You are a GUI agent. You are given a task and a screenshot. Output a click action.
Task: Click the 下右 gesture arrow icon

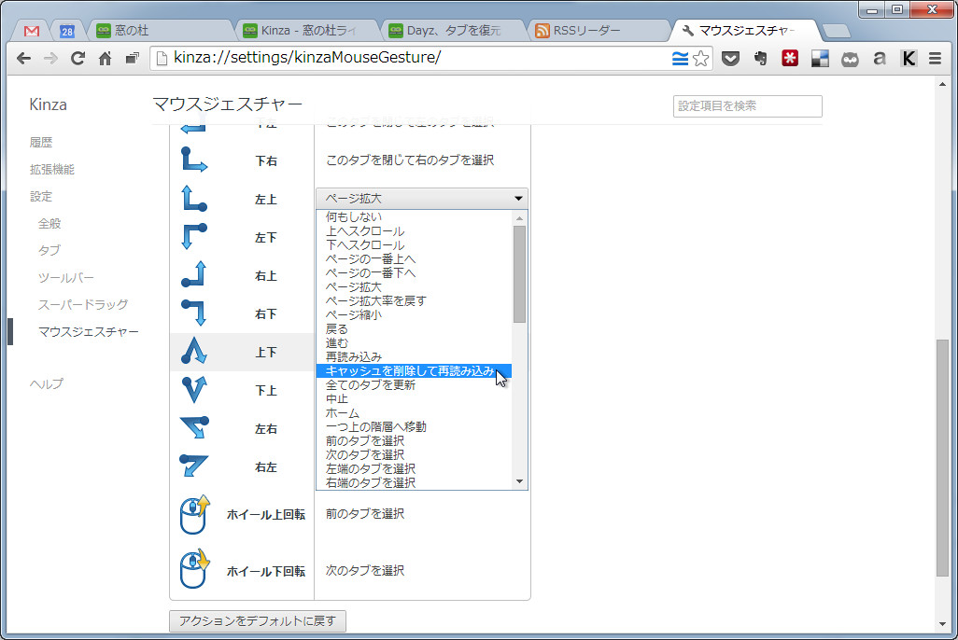point(194,160)
